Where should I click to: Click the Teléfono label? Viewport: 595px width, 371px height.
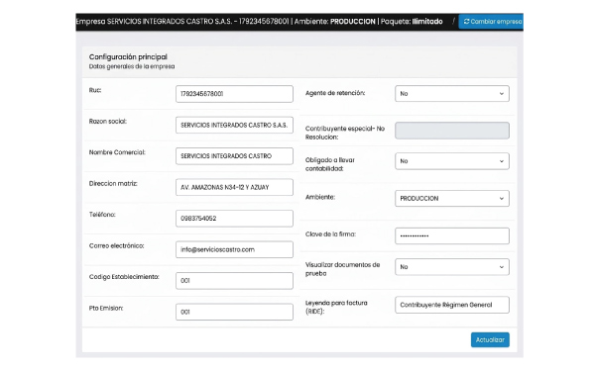(x=102, y=215)
